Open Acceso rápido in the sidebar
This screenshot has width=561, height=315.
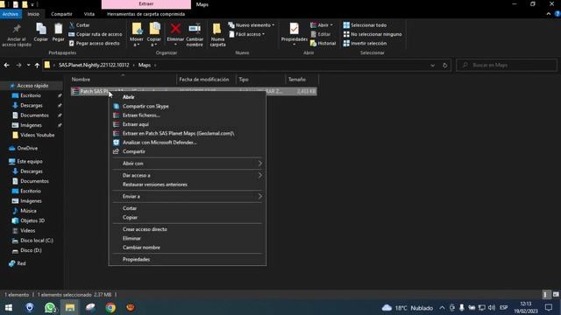pos(32,86)
